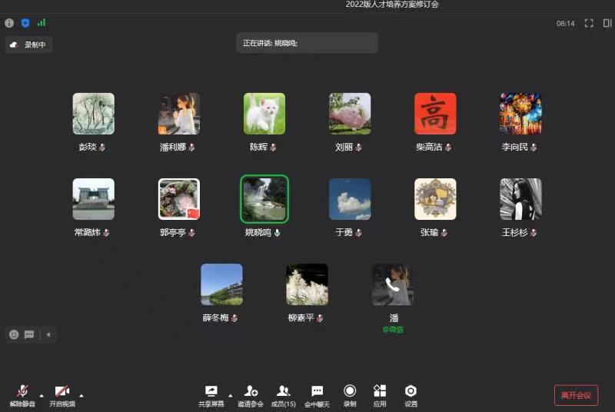615x412 pixels.
Task: Open 会中聊天 chat window
Action: point(317,395)
